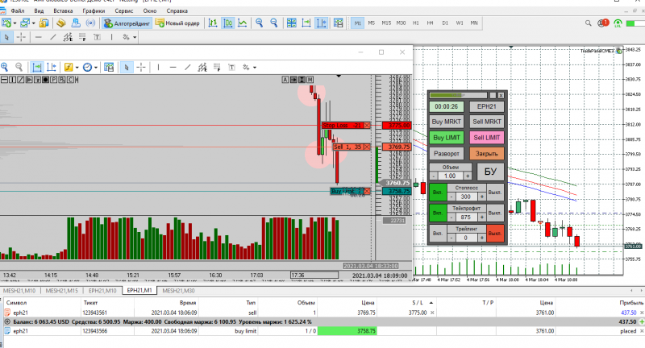The image size is (645, 348).
Task: Select the M15 timeframe button
Action: (386, 24)
